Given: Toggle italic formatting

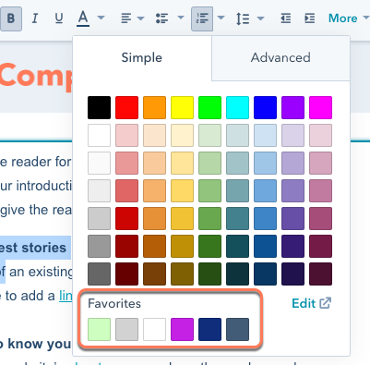Looking at the screenshot, I should [35, 18].
